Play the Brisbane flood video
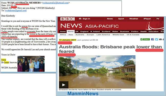Screen dimensions: 166x96 pos(64,85)
